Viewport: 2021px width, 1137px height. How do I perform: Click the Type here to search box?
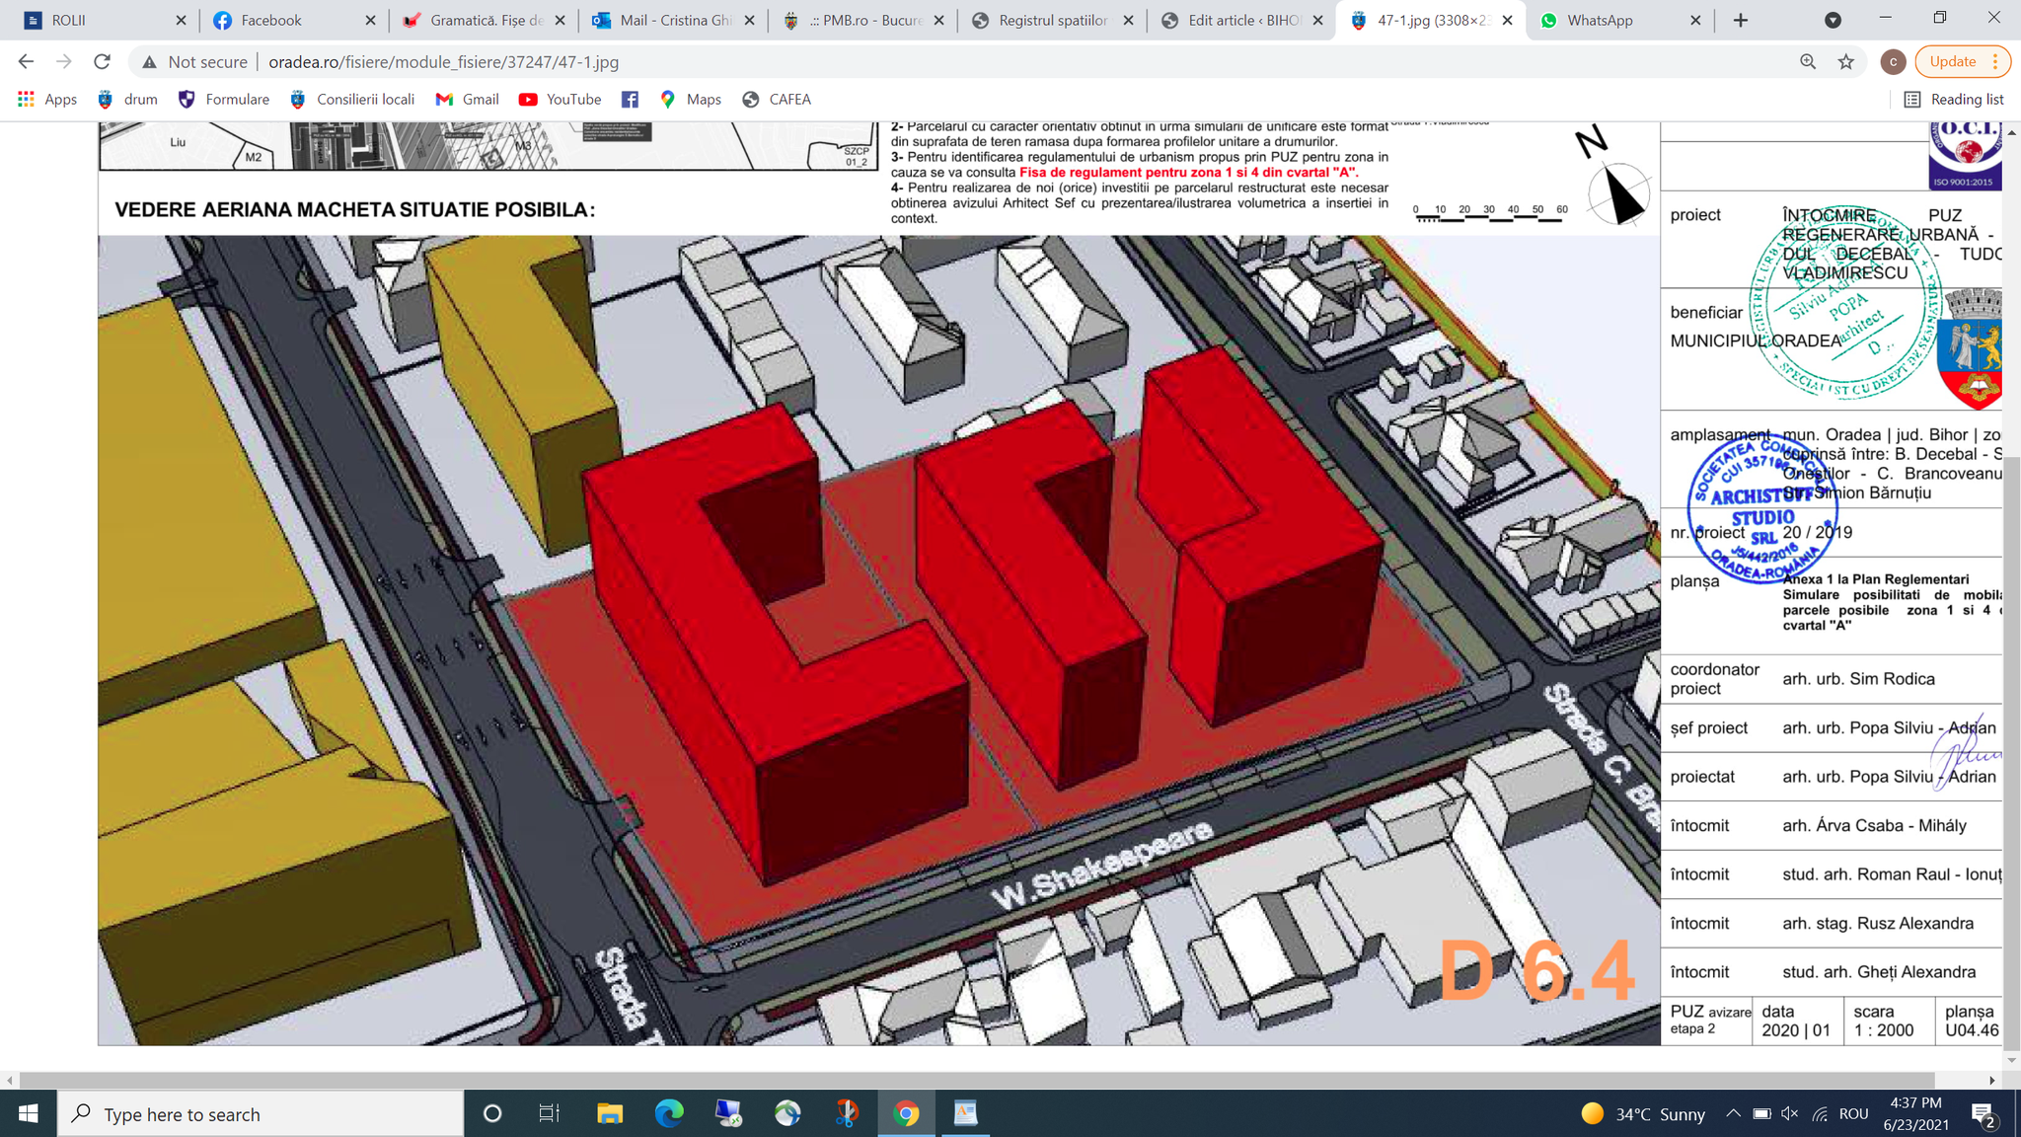262,1114
